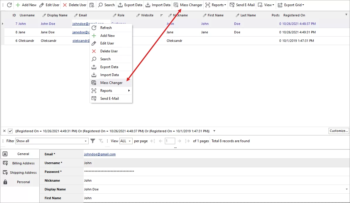
Task: Remove the grid filter with the X button
Action: point(4,131)
